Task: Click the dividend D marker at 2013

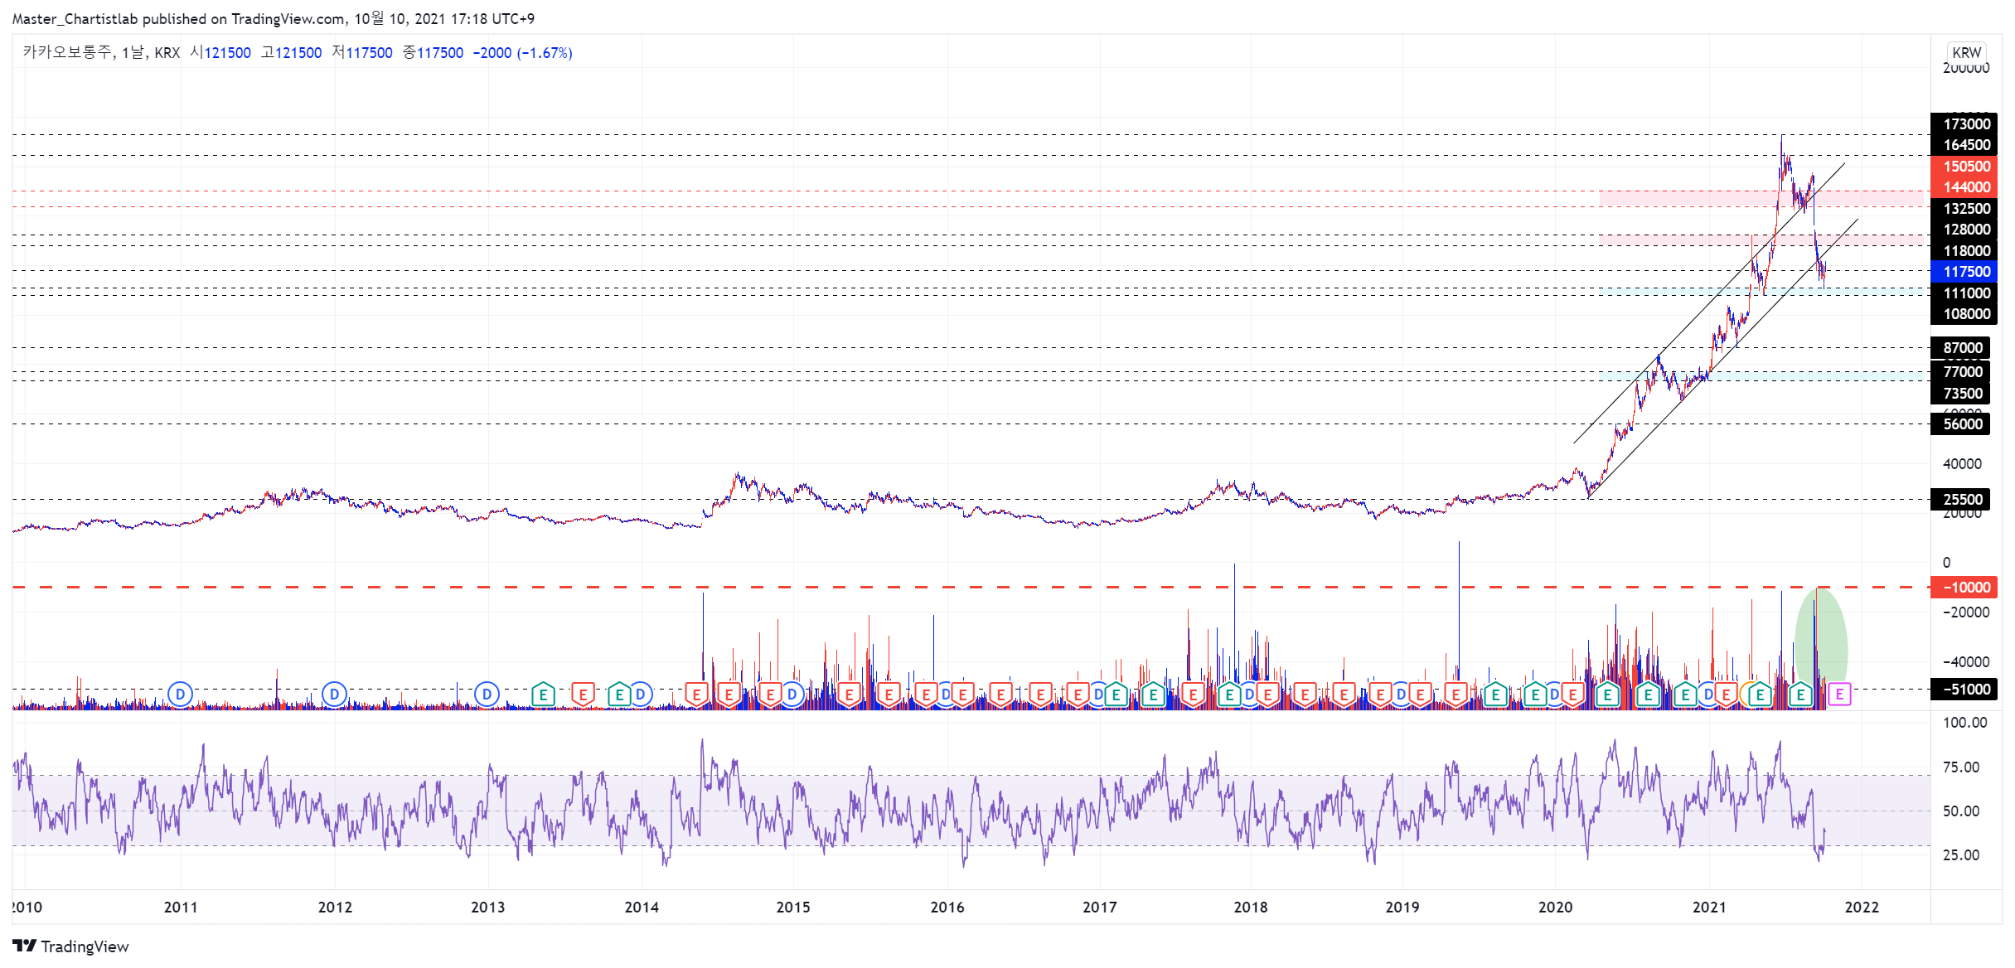Action: coord(487,695)
